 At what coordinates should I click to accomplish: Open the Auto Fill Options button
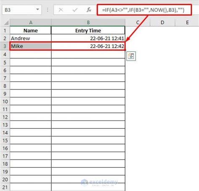[131, 56]
